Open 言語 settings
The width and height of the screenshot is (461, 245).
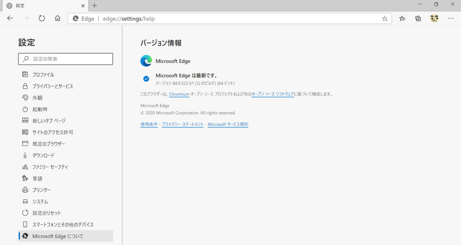pyautogui.click(x=66, y=178)
